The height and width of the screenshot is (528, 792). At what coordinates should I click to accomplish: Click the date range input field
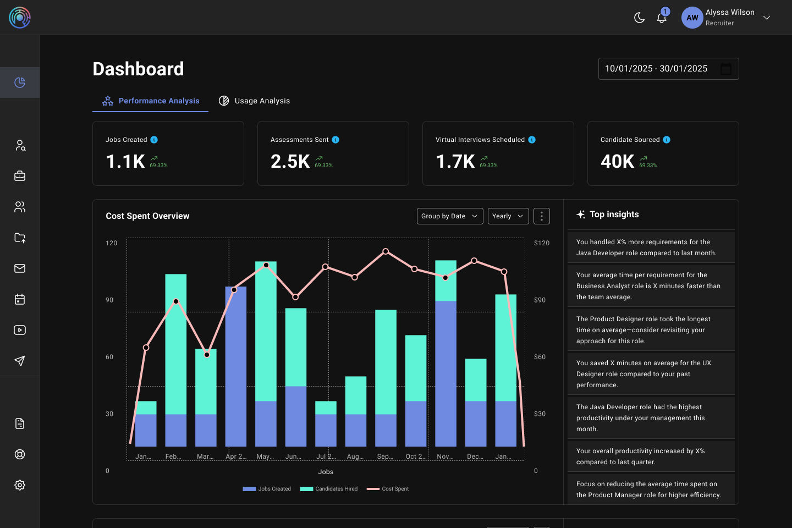tap(660, 69)
